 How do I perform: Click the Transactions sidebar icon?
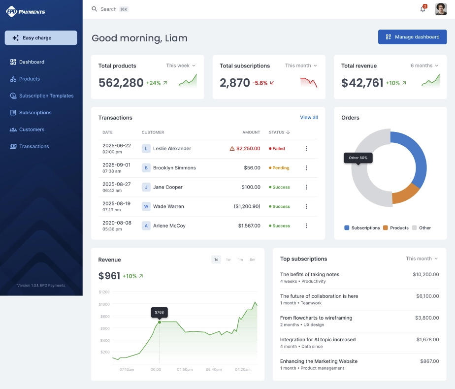[13, 146]
